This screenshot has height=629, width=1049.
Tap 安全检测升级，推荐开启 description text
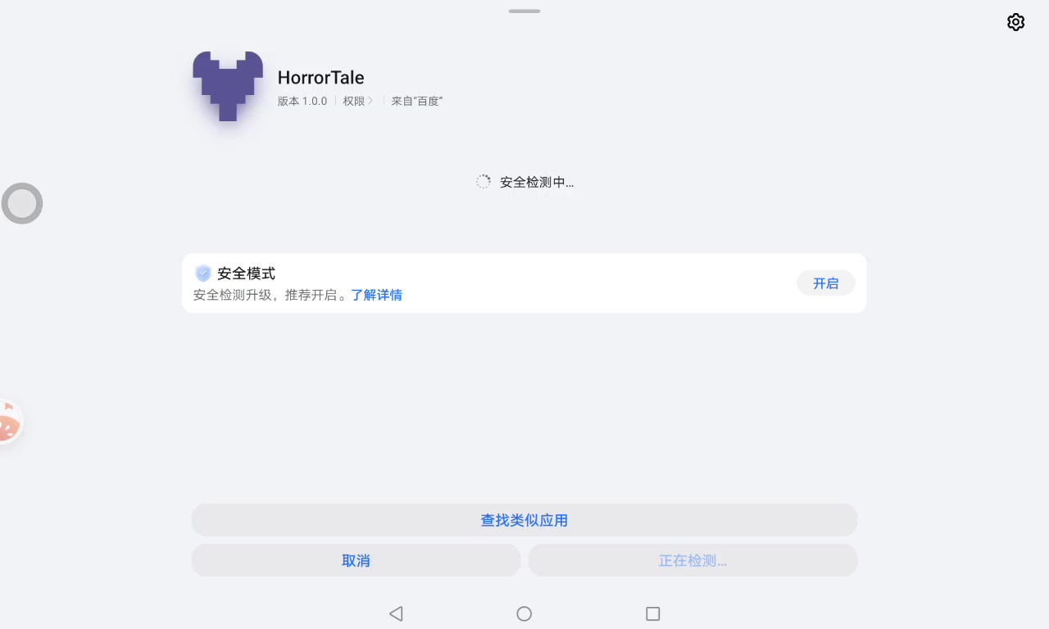pyautogui.click(x=272, y=295)
